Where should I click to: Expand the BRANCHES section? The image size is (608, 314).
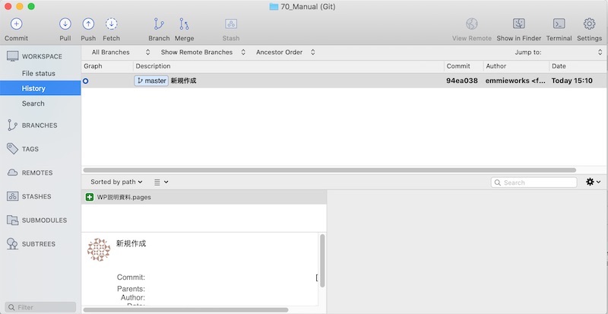[40, 125]
